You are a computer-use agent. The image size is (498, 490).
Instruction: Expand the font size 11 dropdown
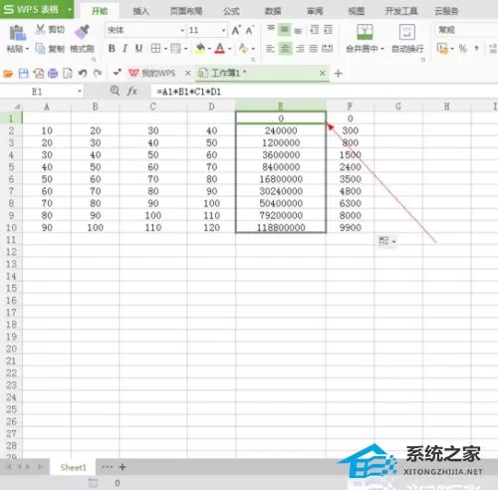223,31
